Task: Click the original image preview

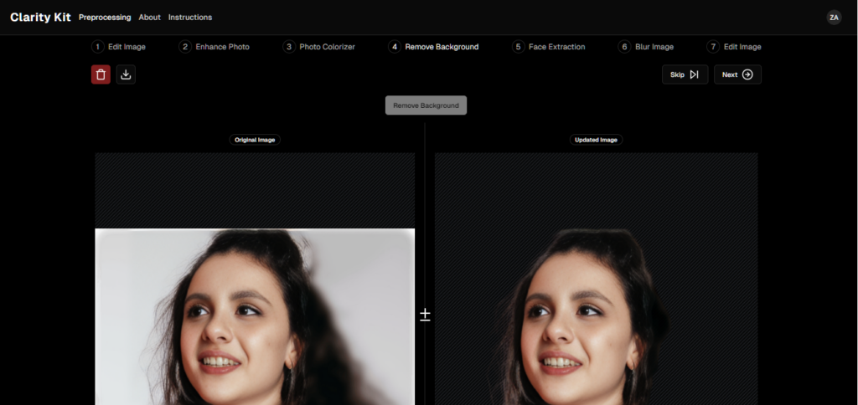Action: click(255, 316)
